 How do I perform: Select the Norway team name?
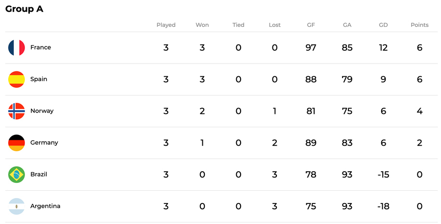click(x=42, y=111)
